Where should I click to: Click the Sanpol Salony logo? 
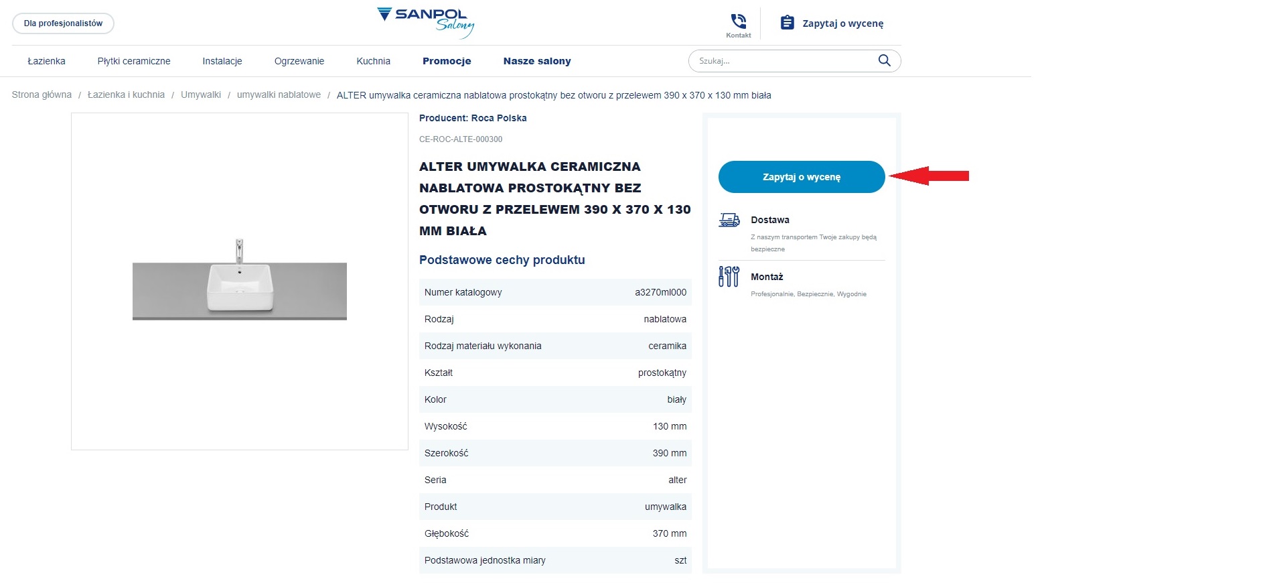[426, 22]
